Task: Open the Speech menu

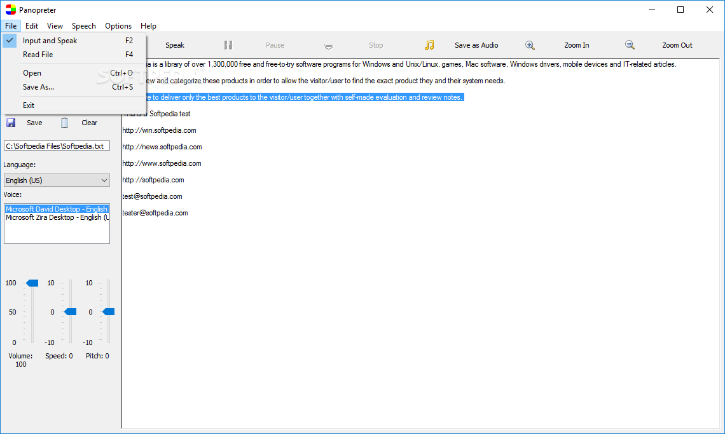Action: (x=84, y=26)
